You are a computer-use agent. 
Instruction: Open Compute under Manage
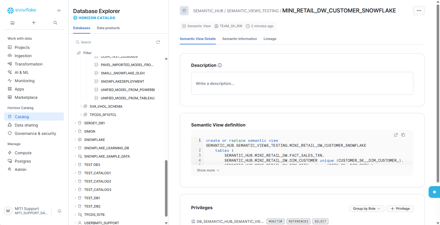point(34,153)
